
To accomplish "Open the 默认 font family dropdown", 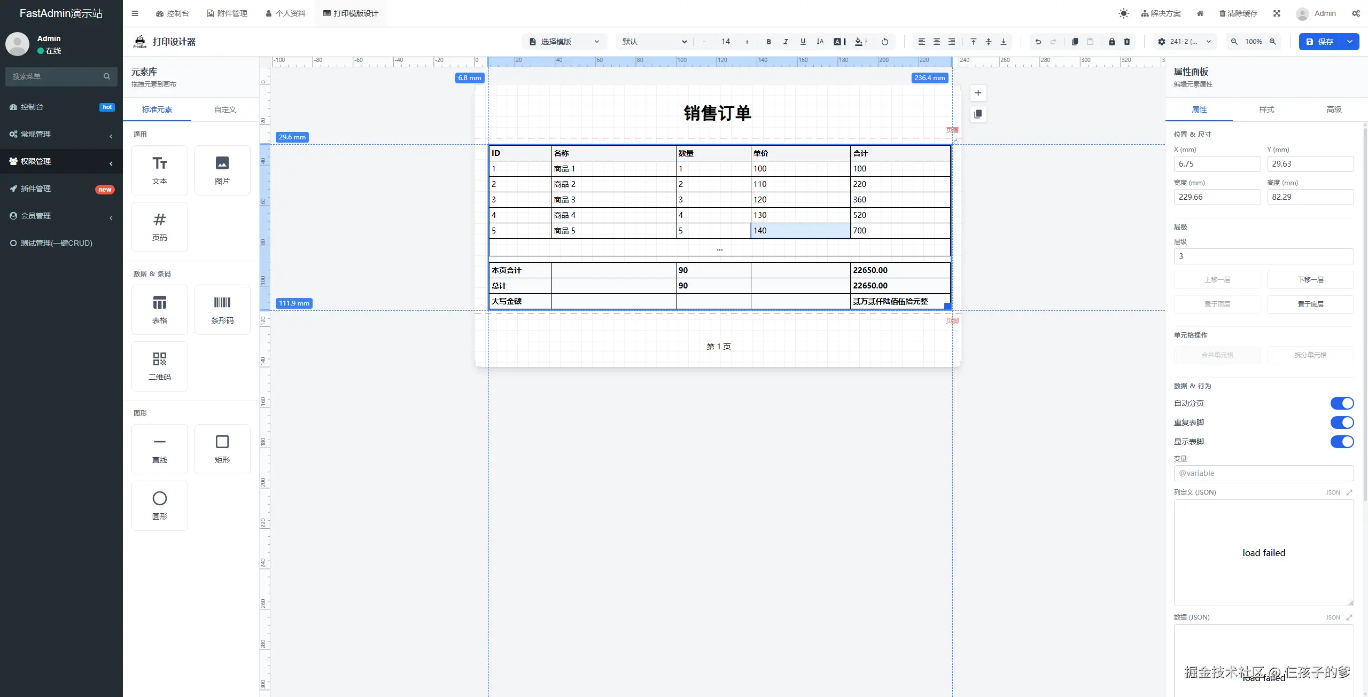I will pyautogui.click(x=654, y=42).
